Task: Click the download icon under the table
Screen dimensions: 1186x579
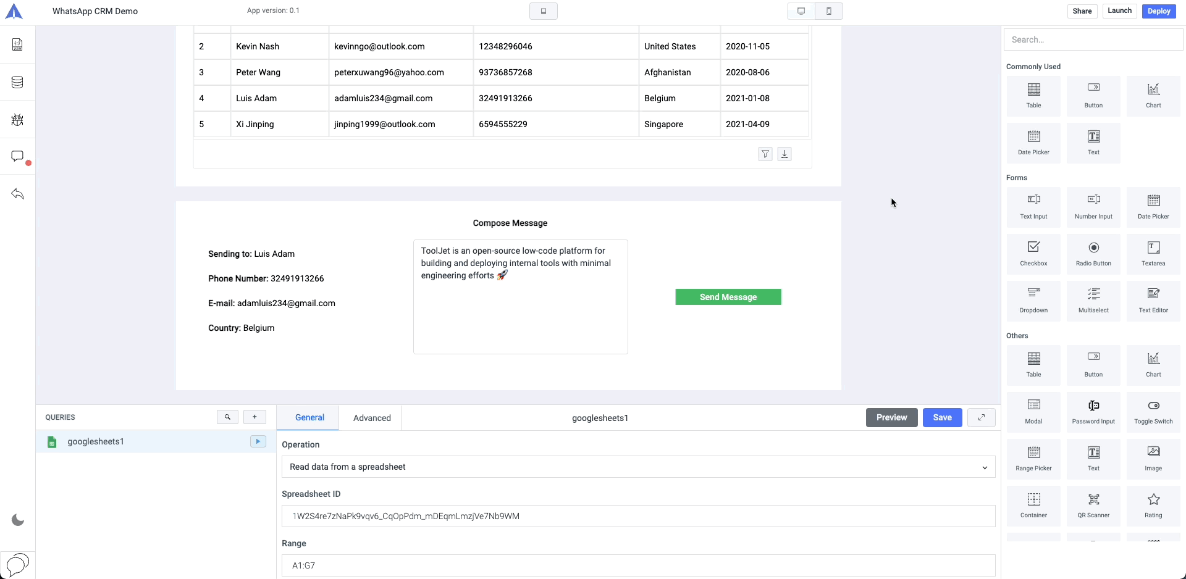Action: [784, 154]
